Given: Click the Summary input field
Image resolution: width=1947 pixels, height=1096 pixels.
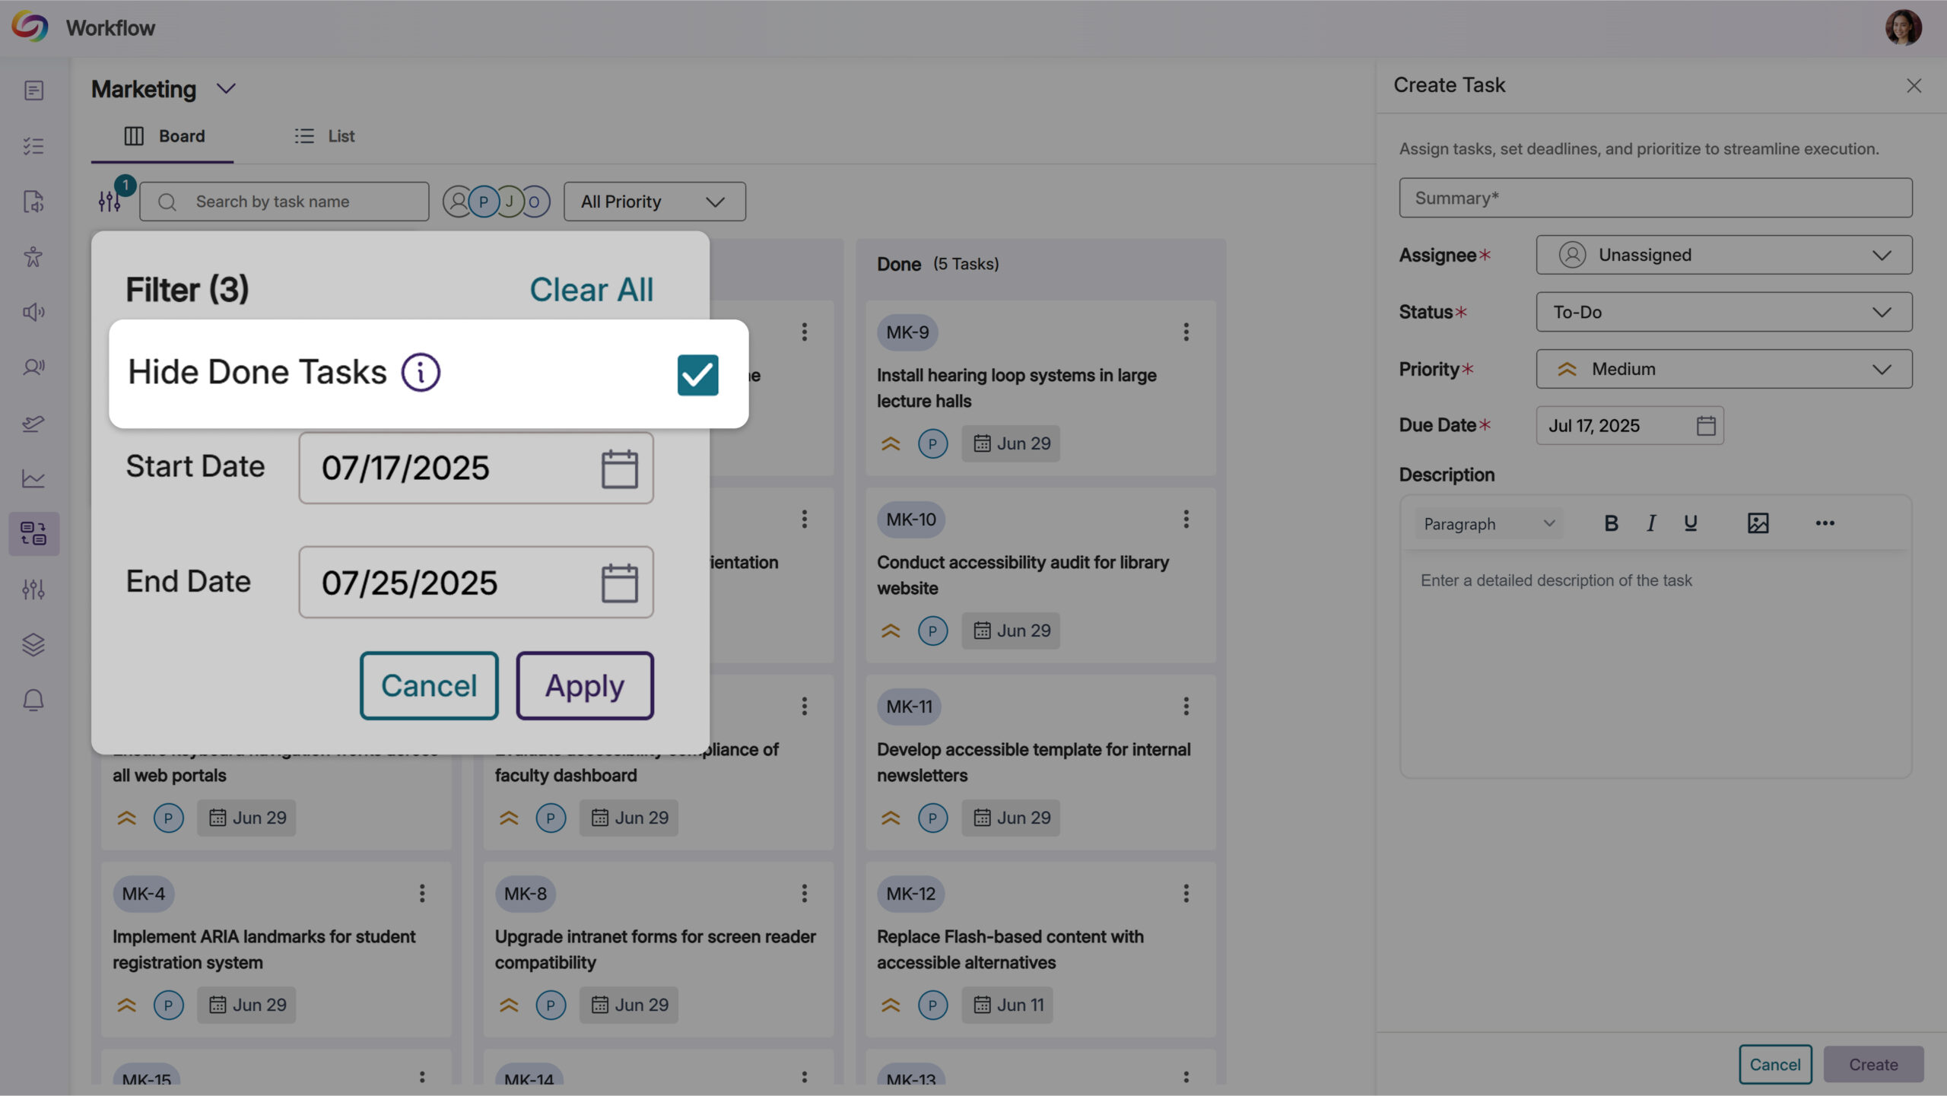Looking at the screenshot, I should [x=1655, y=198].
